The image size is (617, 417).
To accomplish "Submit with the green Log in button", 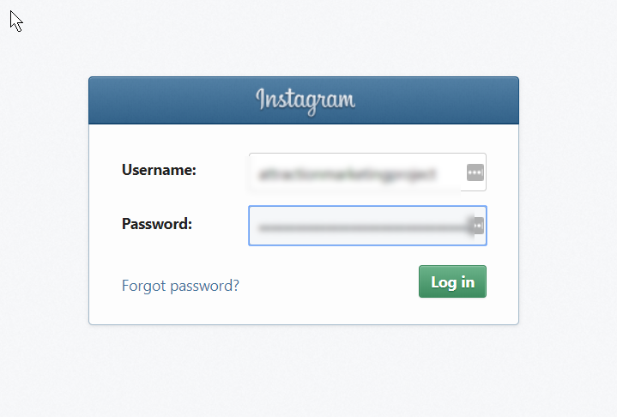I will click(452, 281).
